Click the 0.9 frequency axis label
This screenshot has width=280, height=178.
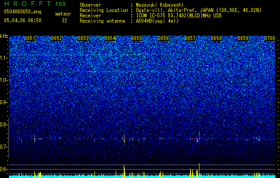point(4,102)
